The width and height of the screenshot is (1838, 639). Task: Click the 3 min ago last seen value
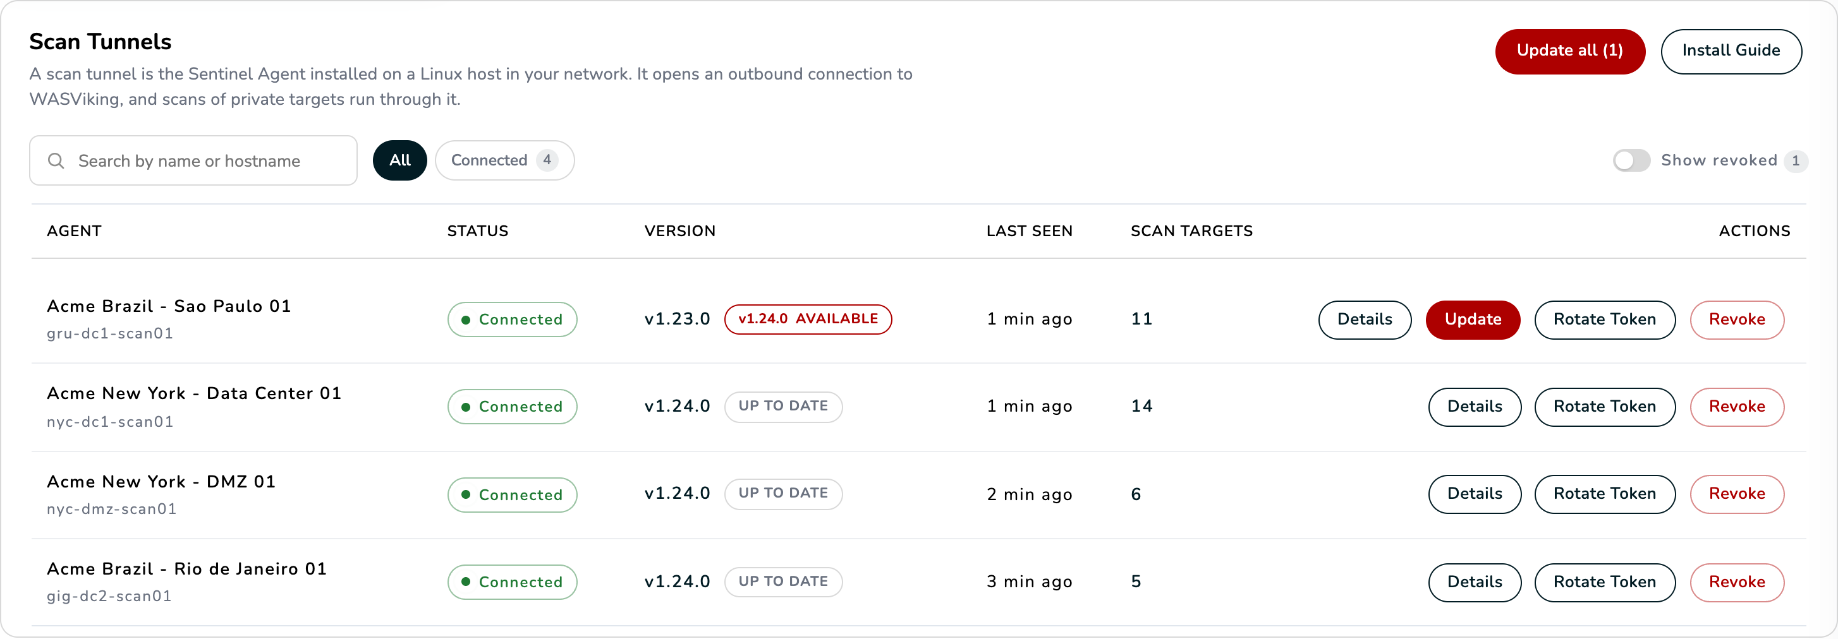1029,582
